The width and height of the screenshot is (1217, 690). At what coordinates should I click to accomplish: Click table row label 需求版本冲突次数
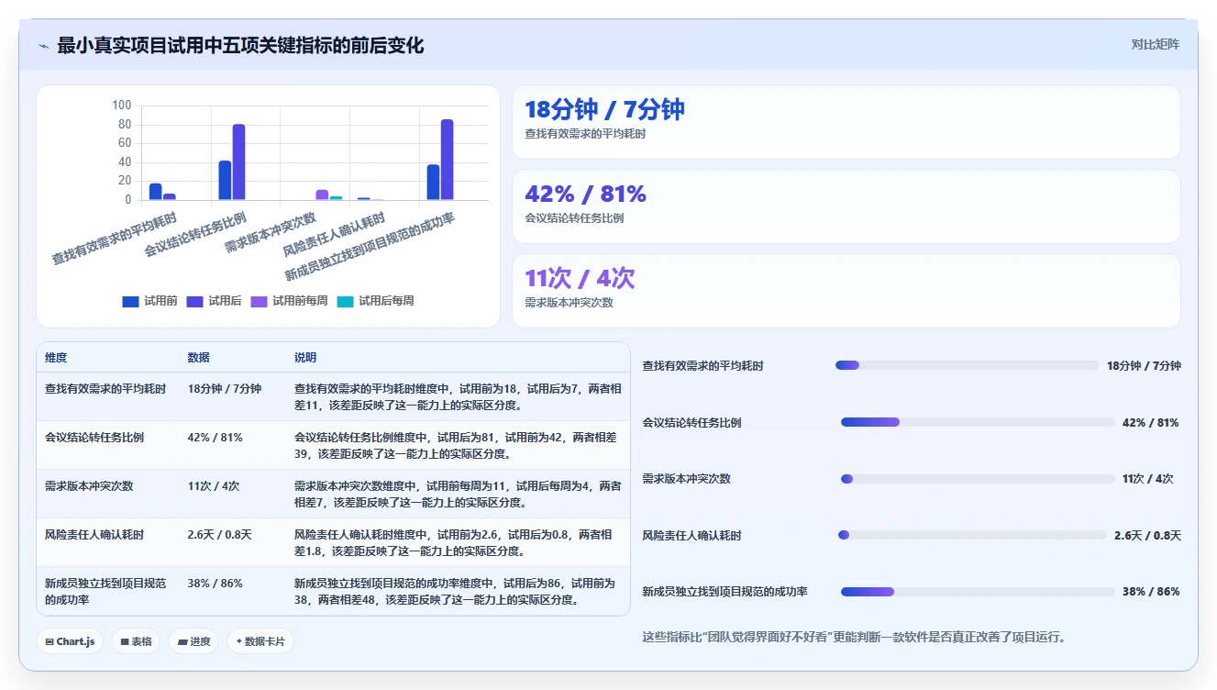click(89, 485)
